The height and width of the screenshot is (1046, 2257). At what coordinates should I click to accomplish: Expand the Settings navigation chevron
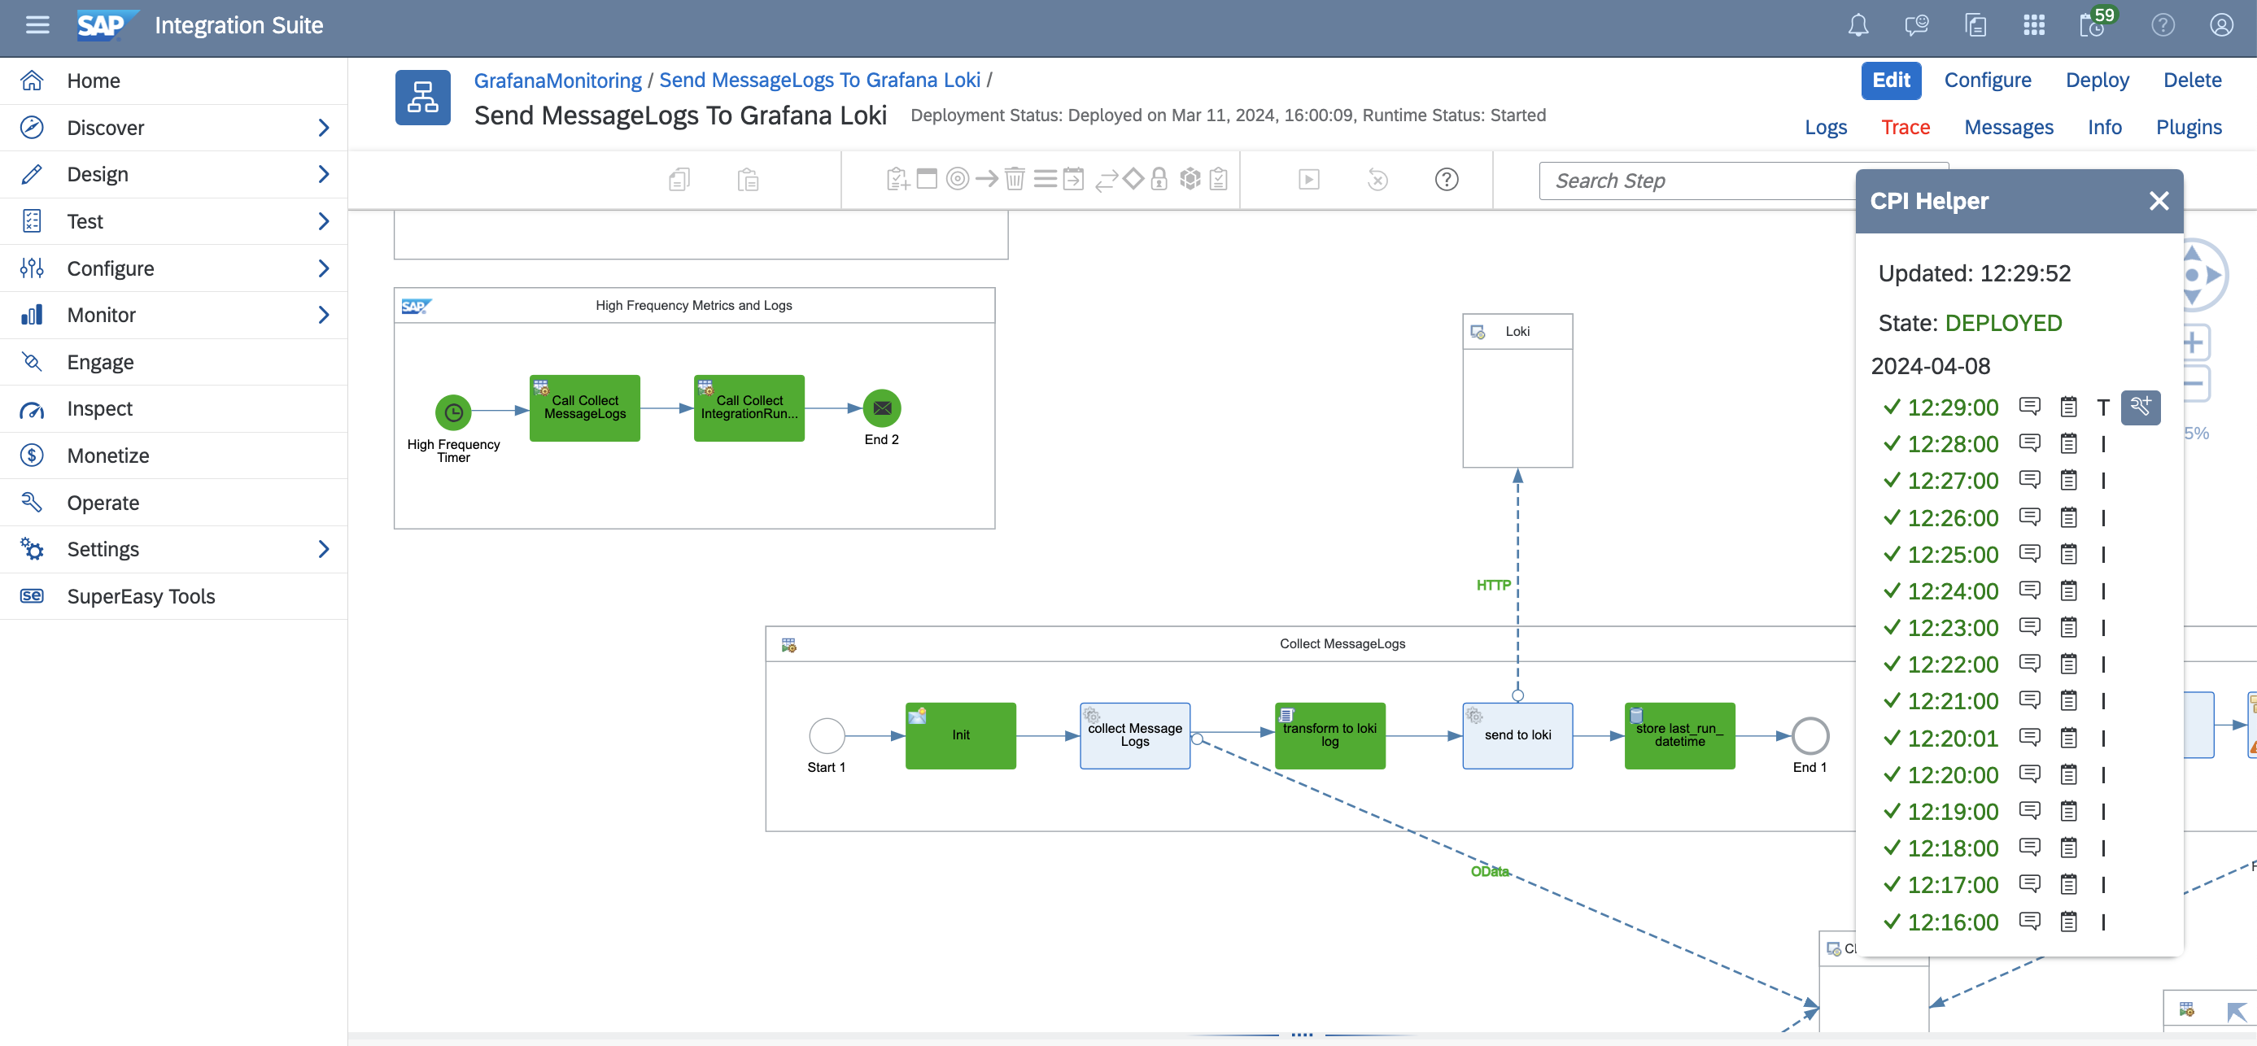(323, 549)
